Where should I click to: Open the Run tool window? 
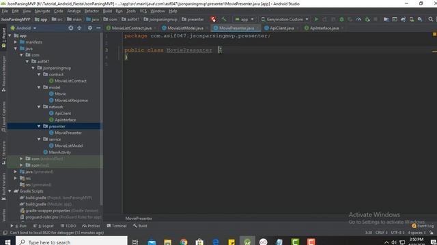(18, 226)
